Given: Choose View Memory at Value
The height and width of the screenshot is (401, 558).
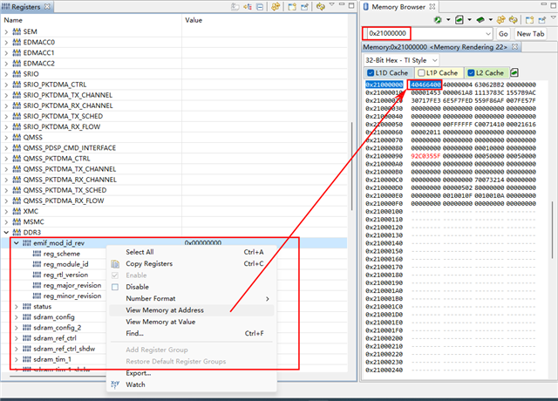Looking at the screenshot, I should coord(191,322).
